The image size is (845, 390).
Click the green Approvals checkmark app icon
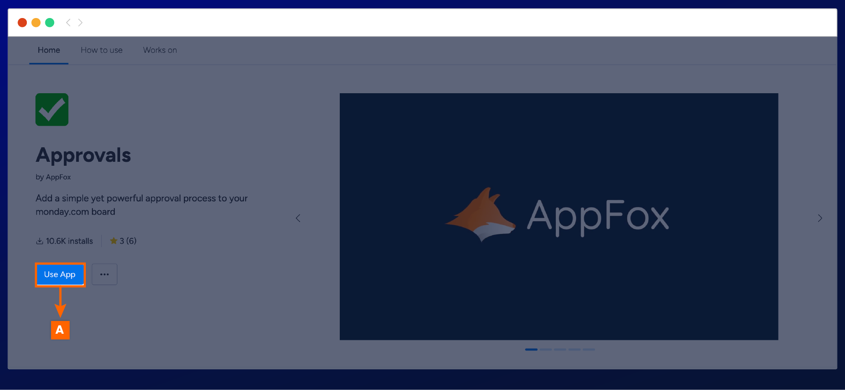pyautogui.click(x=52, y=109)
